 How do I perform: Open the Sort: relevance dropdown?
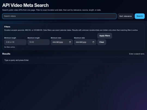coord(125,16)
